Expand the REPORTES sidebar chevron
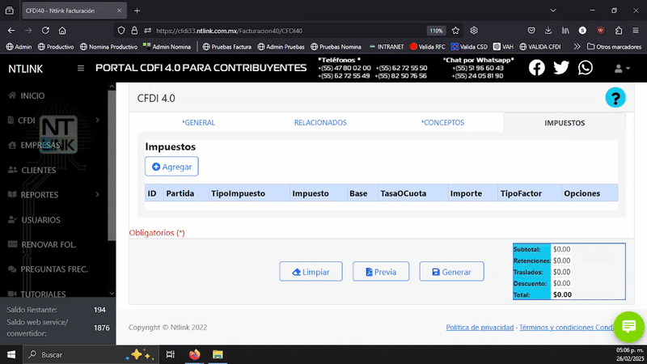Viewport: 647px width, 364px height. (x=98, y=194)
